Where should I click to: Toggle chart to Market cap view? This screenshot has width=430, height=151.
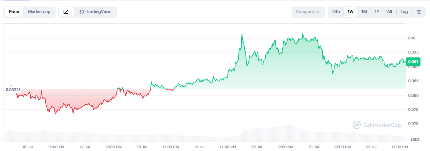click(39, 12)
